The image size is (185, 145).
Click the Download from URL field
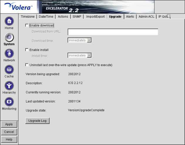point(113,32)
